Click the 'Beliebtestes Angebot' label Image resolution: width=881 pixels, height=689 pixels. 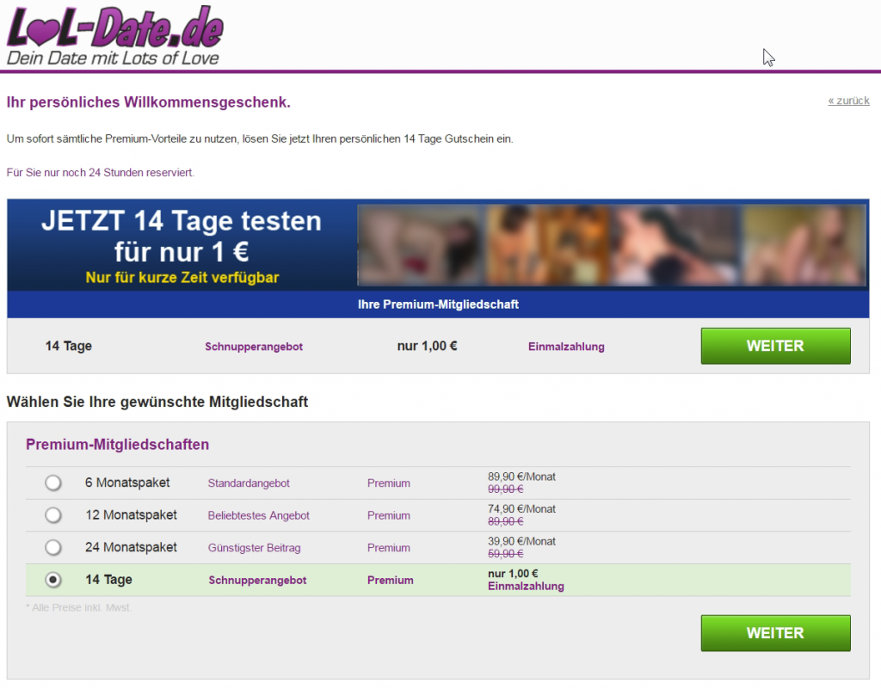pyautogui.click(x=258, y=516)
